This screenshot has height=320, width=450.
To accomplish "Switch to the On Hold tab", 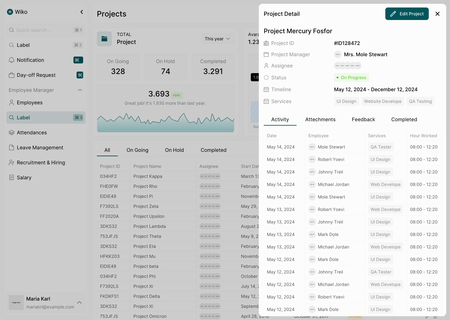I will [x=174, y=150].
